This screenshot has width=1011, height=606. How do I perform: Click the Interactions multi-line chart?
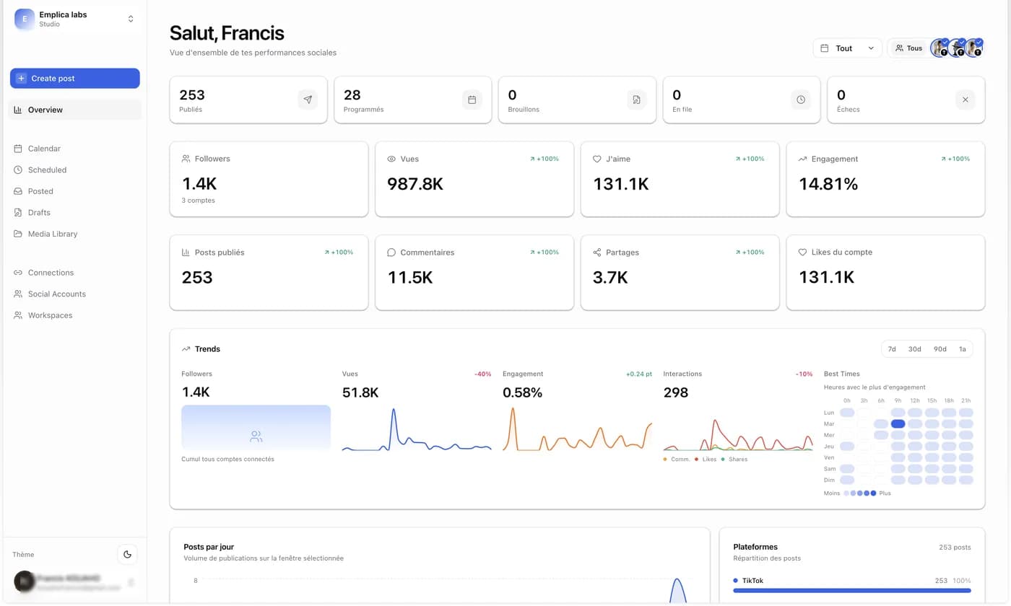(738, 433)
